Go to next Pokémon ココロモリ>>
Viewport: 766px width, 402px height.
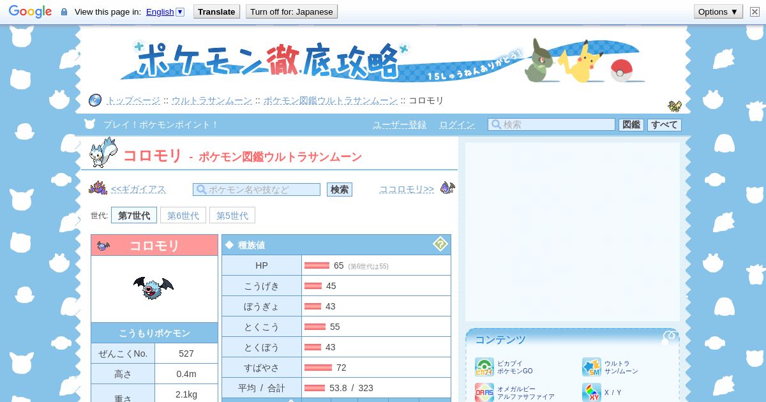[x=407, y=190]
